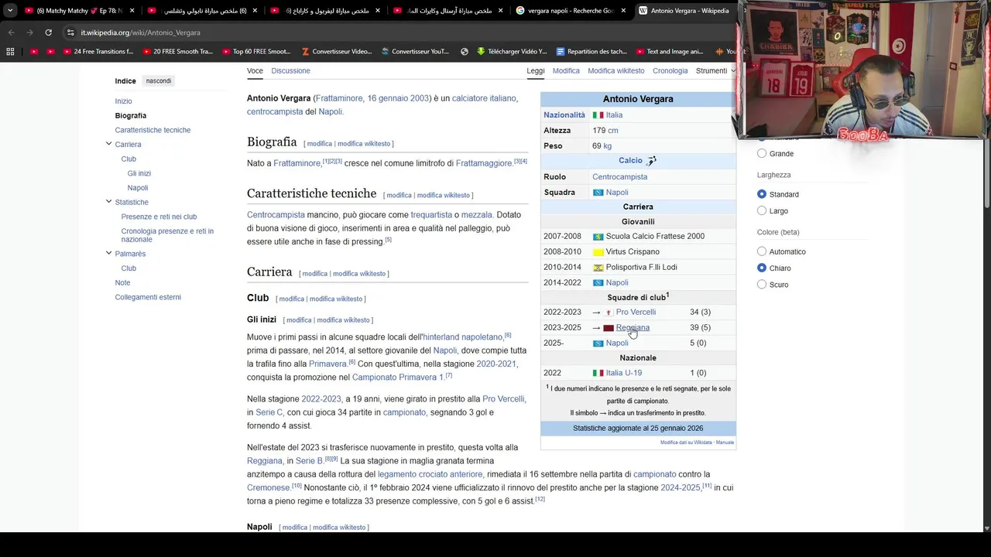991x557 pixels.
Task: Click 'modifica' next to Biografia heading
Action: 319,144
